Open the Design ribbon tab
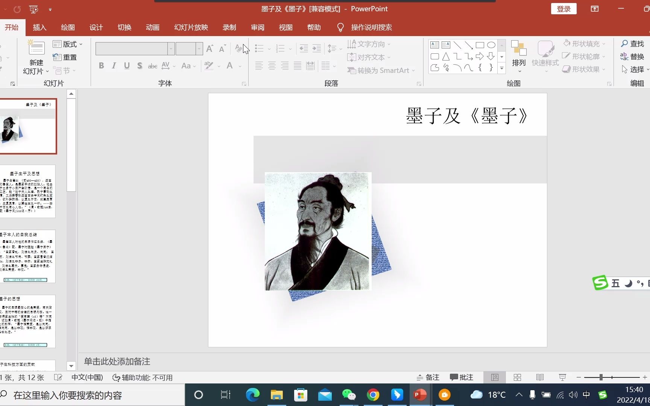 pos(96,27)
